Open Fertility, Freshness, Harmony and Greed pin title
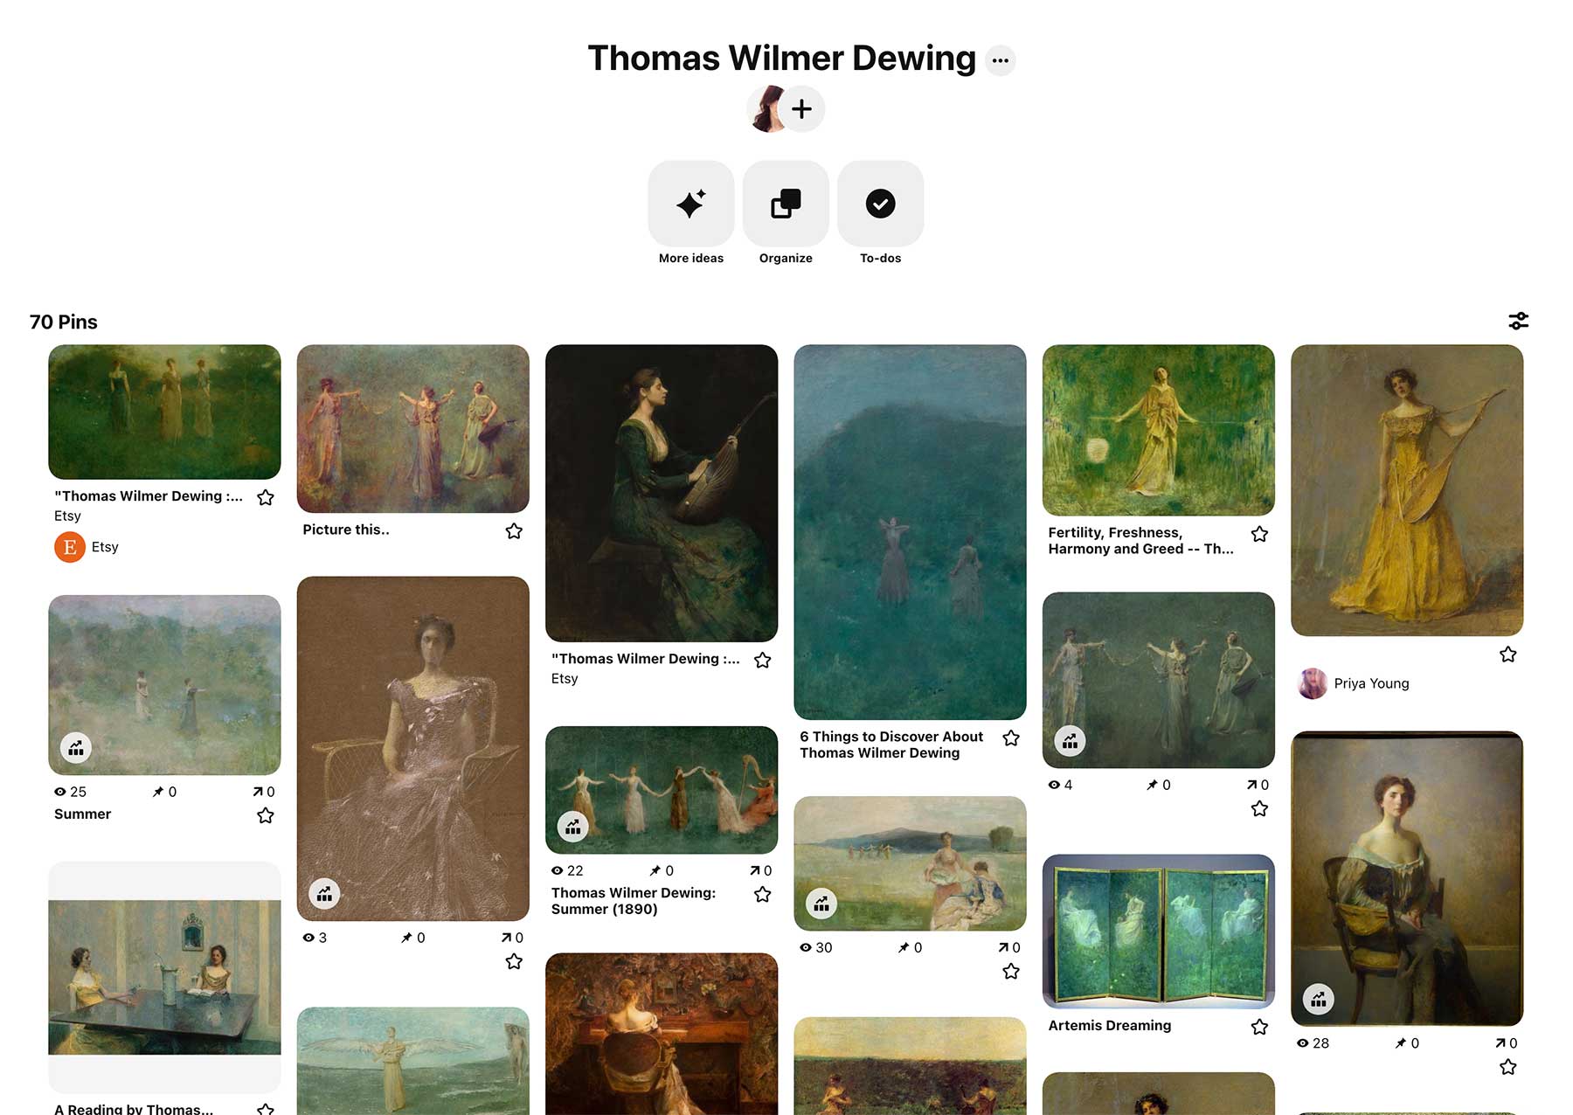This screenshot has height=1115, width=1573. pos(1141,541)
